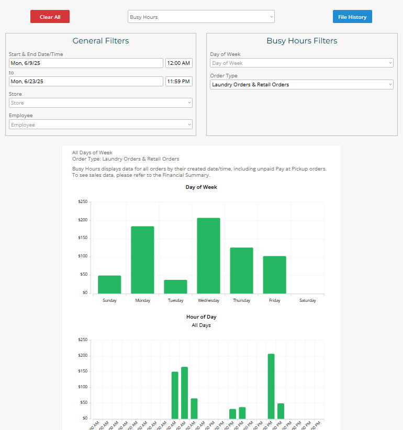The width and height of the screenshot is (403, 430).
Task: Select the Tuesday bar in Day of Week chart
Action: tap(175, 287)
